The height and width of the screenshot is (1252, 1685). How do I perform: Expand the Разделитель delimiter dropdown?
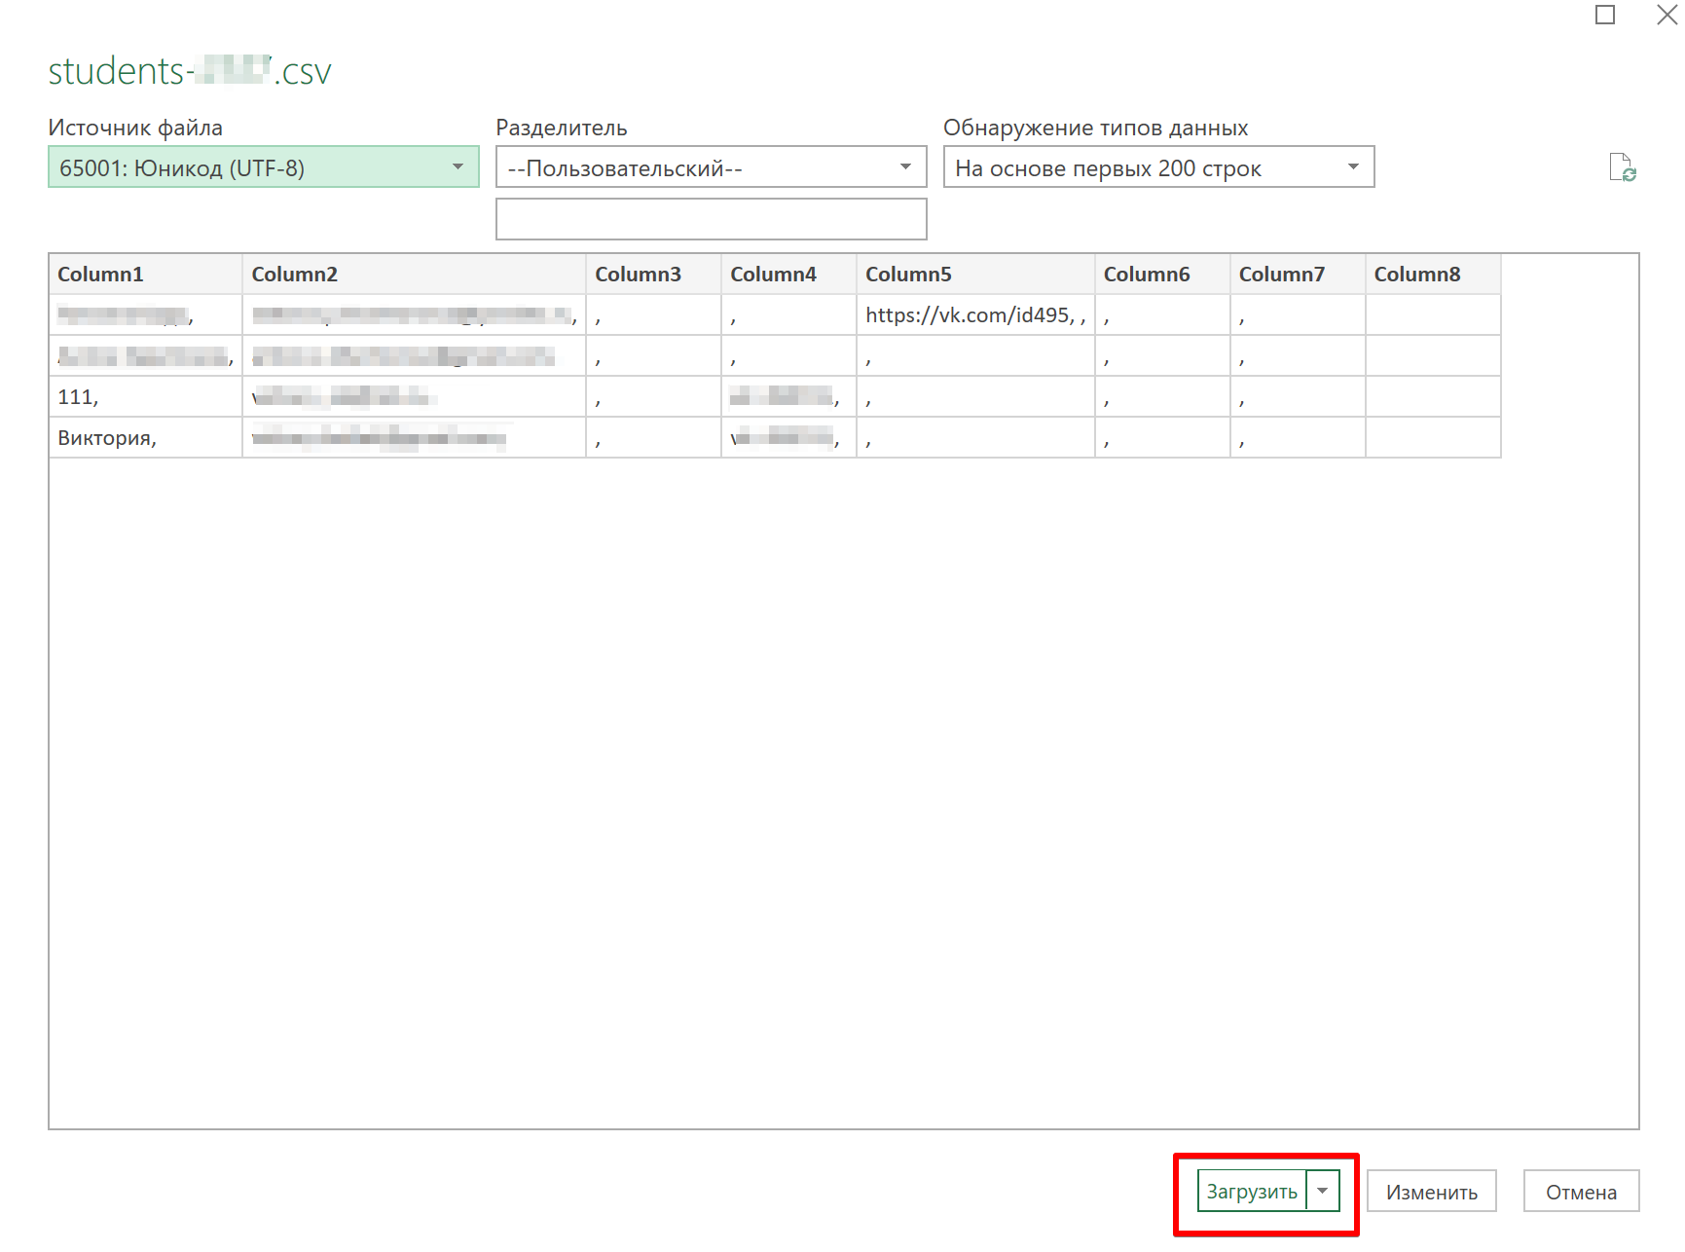[x=711, y=167]
